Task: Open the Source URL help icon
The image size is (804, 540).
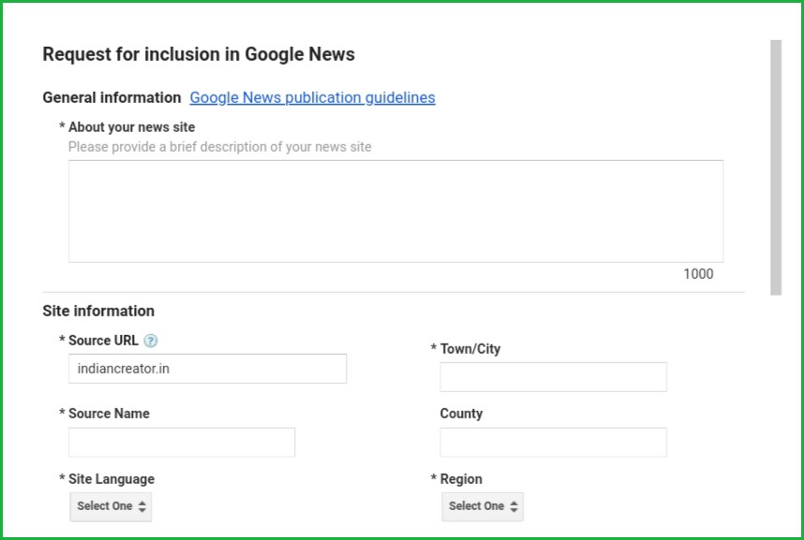Action: (150, 341)
